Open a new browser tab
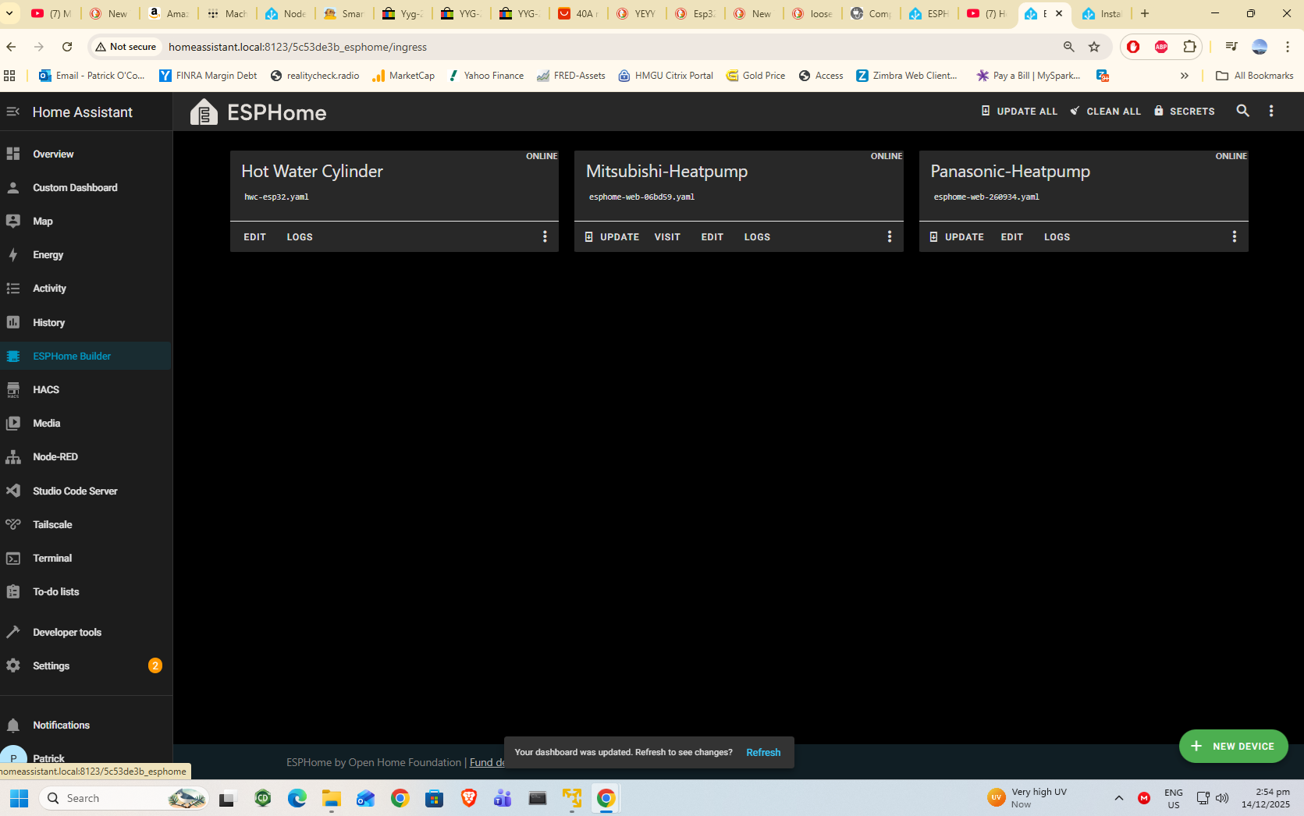The width and height of the screenshot is (1304, 816). pos(1145,13)
